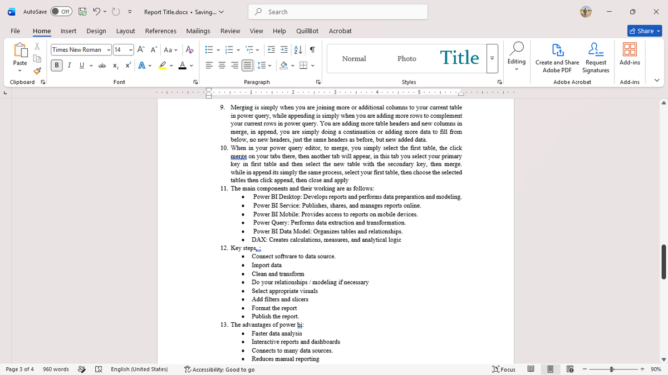Center align the text
The width and height of the screenshot is (668, 375).
tap(222, 66)
